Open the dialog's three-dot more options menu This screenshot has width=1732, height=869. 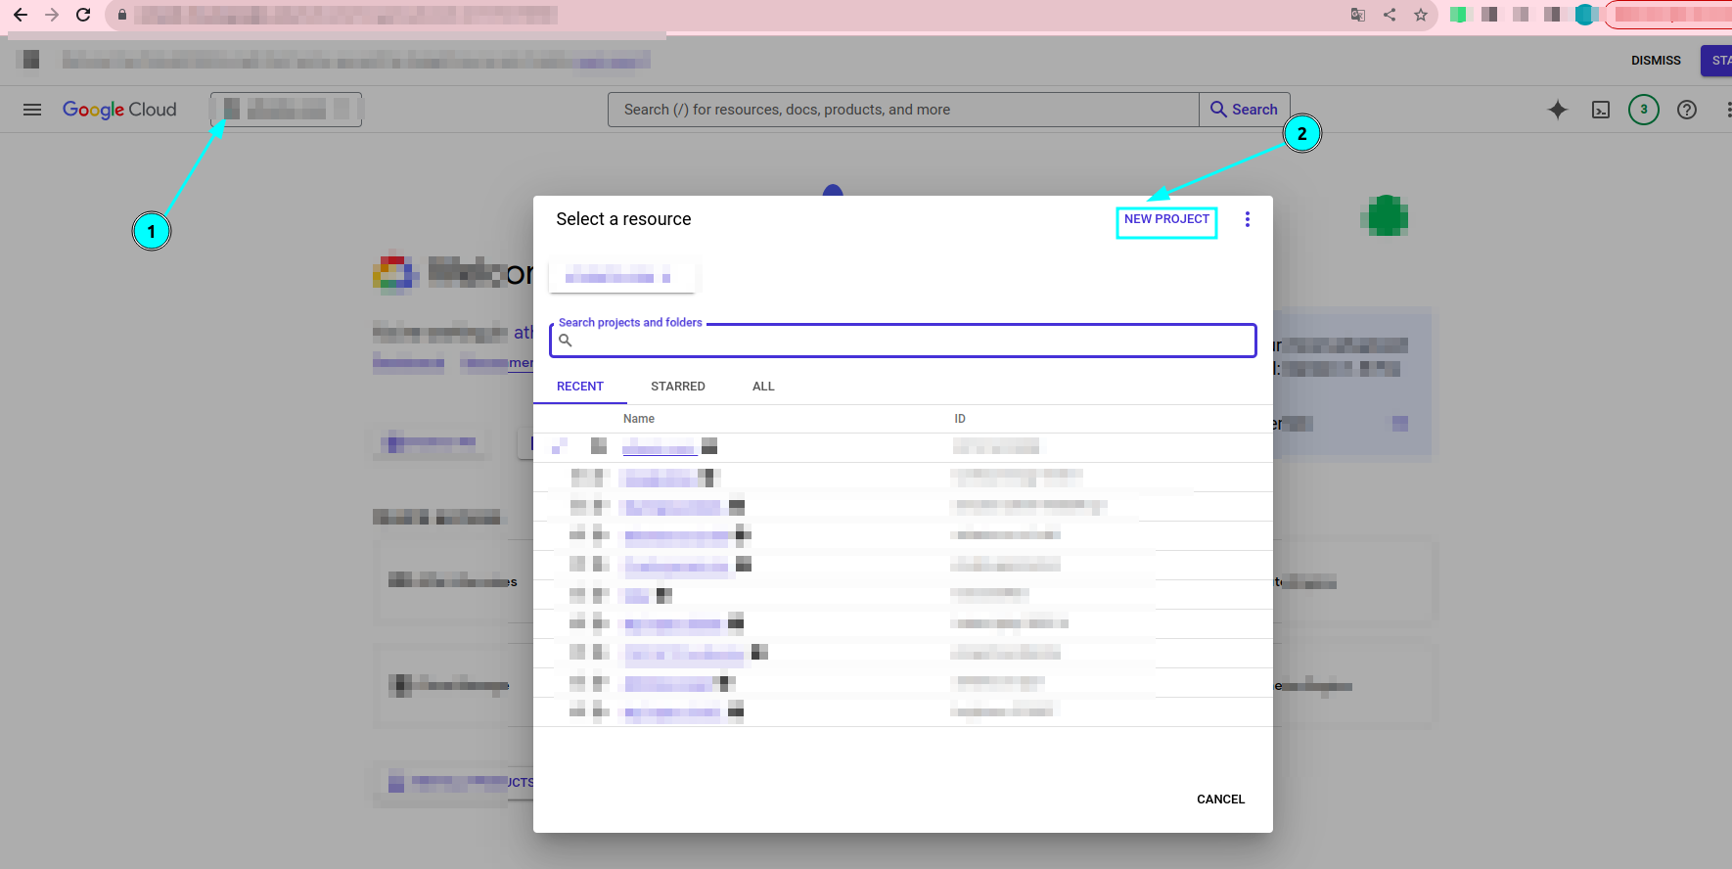(x=1247, y=219)
